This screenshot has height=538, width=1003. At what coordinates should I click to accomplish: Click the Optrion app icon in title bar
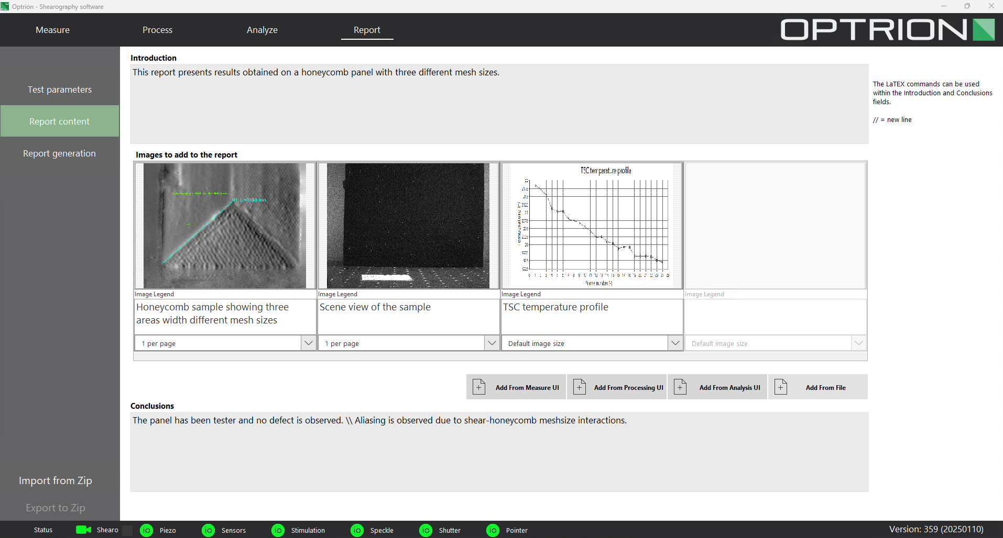coord(5,6)
